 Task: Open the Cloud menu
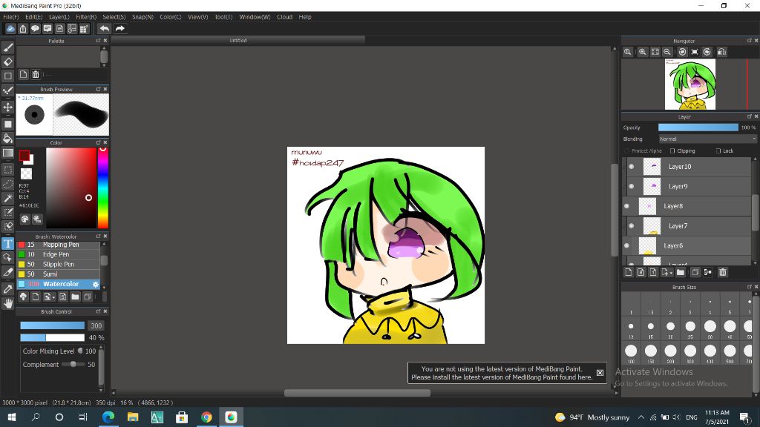pos(284,17)
